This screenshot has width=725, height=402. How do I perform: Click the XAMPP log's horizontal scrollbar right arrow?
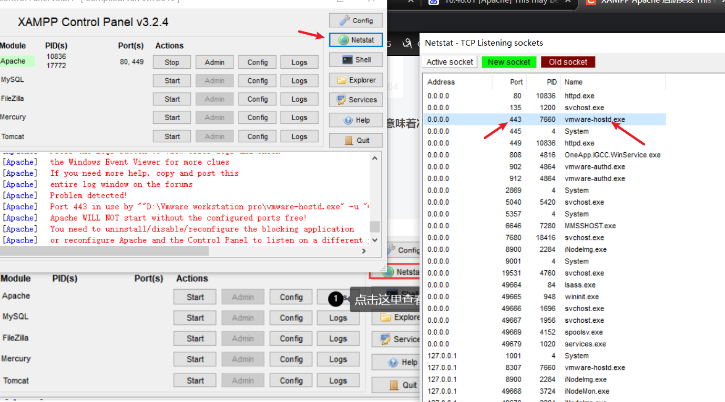364,251
